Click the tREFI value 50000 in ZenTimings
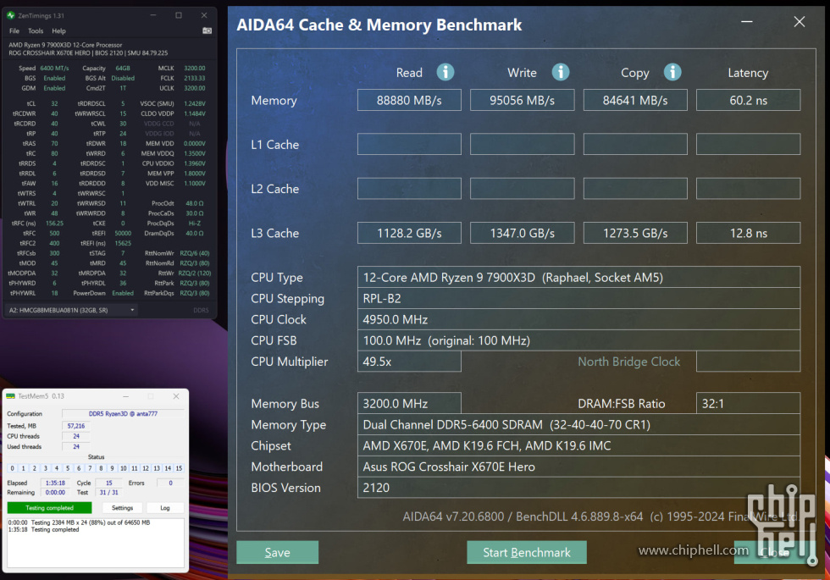 pyautogui.click(x=123, y=234)
